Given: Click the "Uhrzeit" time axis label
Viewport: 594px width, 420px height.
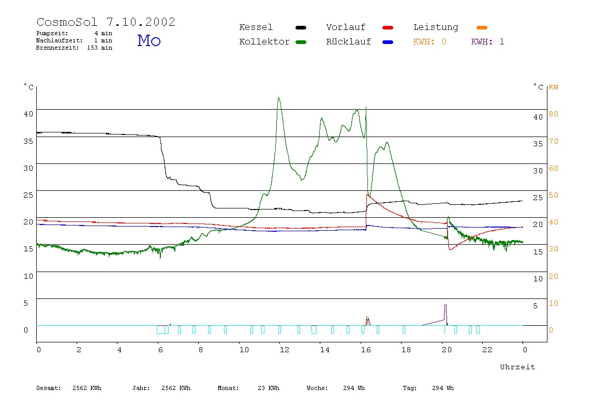Looking at the screenshot, I should [517, 367].
